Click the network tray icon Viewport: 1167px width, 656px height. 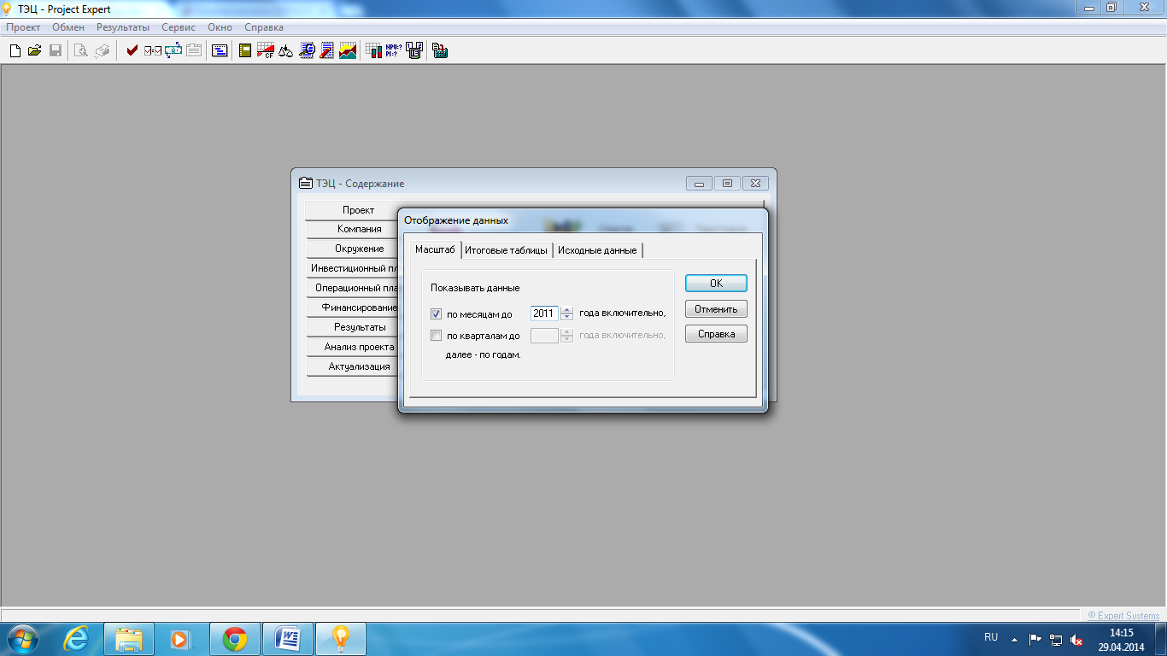1056,640
